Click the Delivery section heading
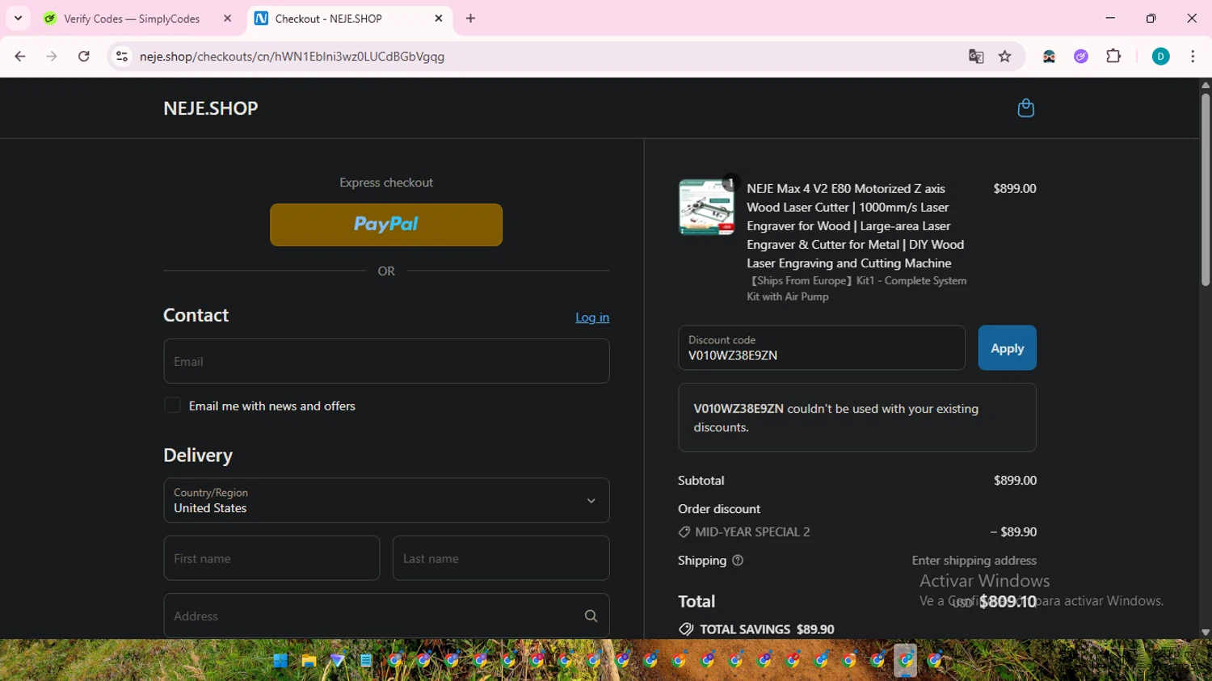This screenshot has width=1212, height=681. 198,456
